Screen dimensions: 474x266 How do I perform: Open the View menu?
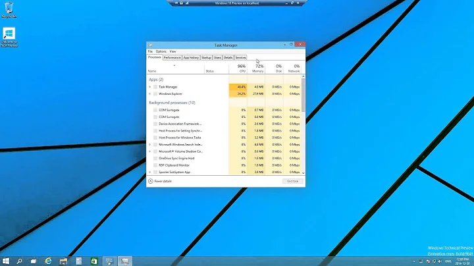tap(172, 51)
